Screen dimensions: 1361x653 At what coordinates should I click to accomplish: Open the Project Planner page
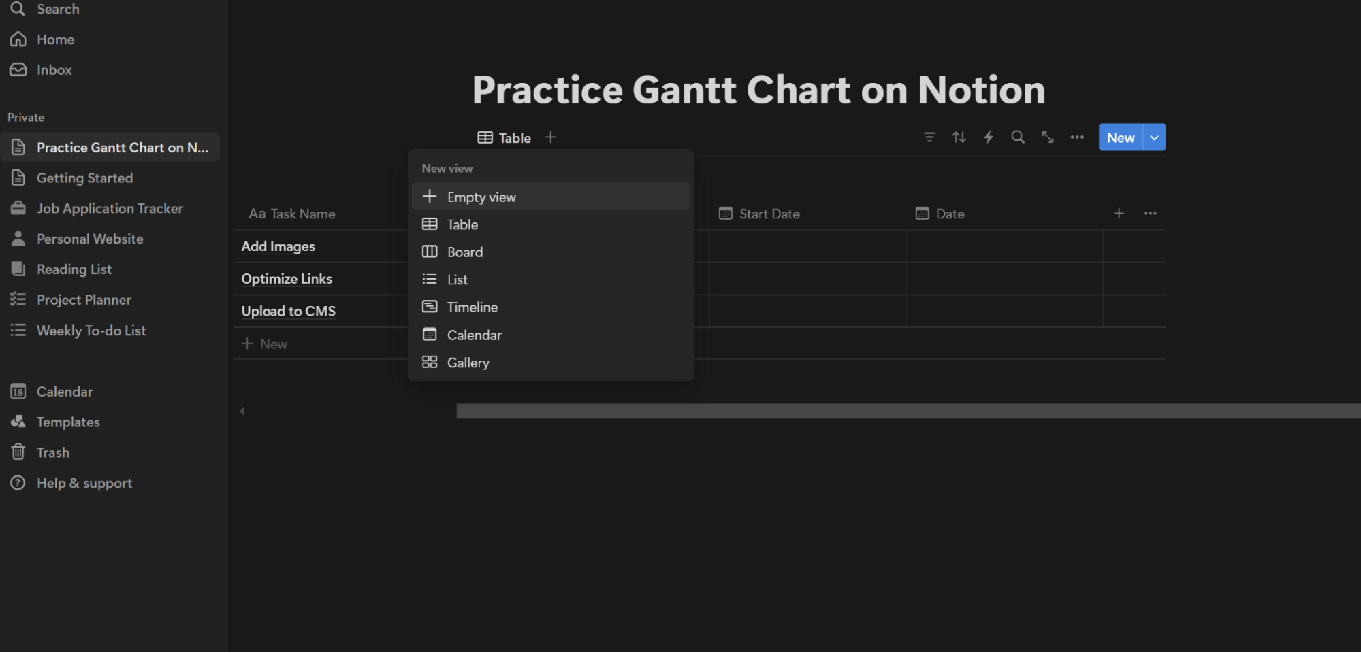84,299
